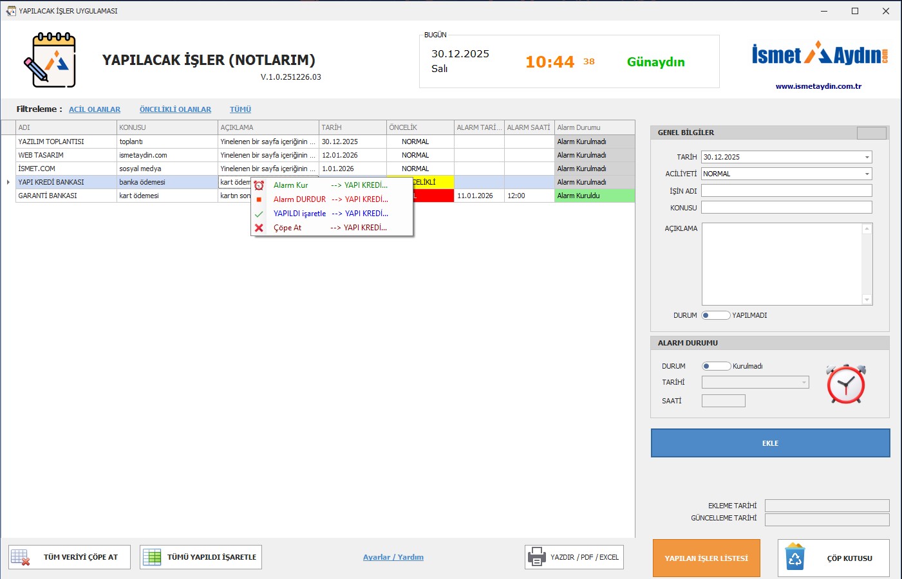Open the Ayarlar / Yardım link

[393, 557]
